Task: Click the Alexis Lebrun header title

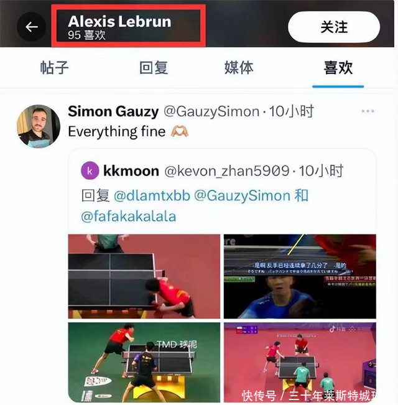Action: pos(119,21)
